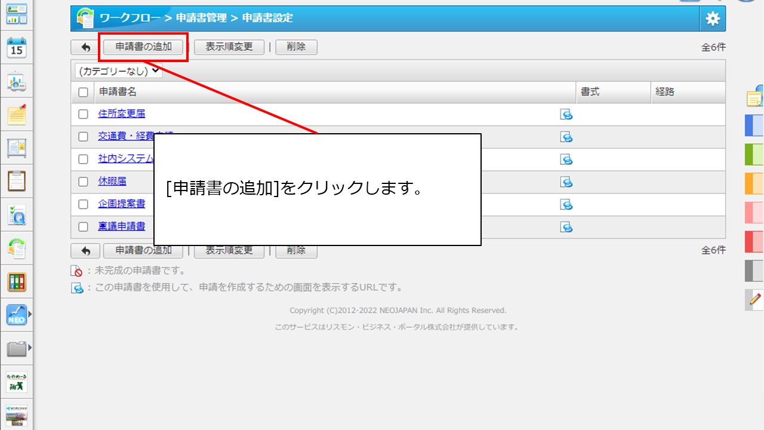Open the 交通費・経費申請 form link
764x430 pixels.
point(126,136)
